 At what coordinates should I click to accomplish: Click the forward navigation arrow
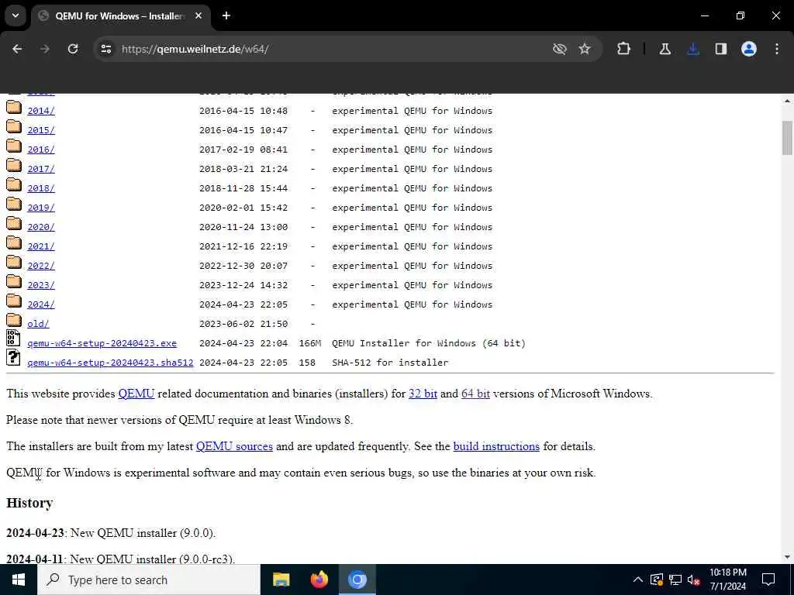(x=45, y=49)
